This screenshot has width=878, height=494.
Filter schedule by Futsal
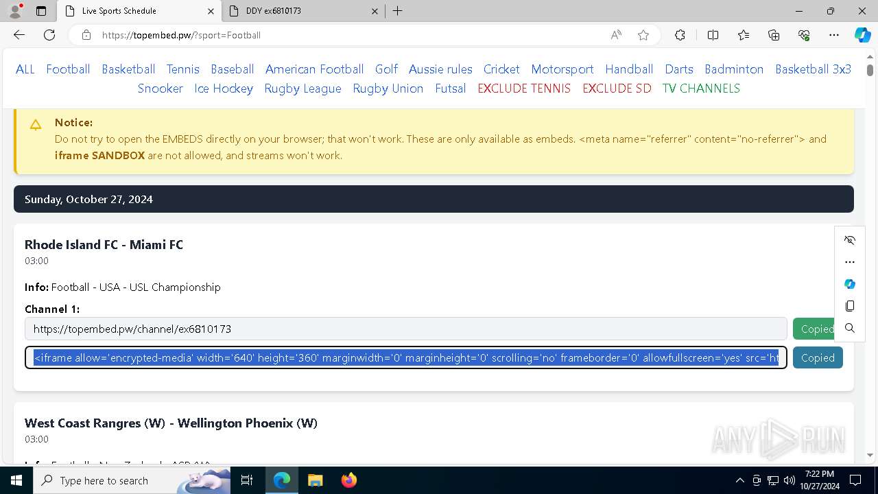[x=451, y=89]
